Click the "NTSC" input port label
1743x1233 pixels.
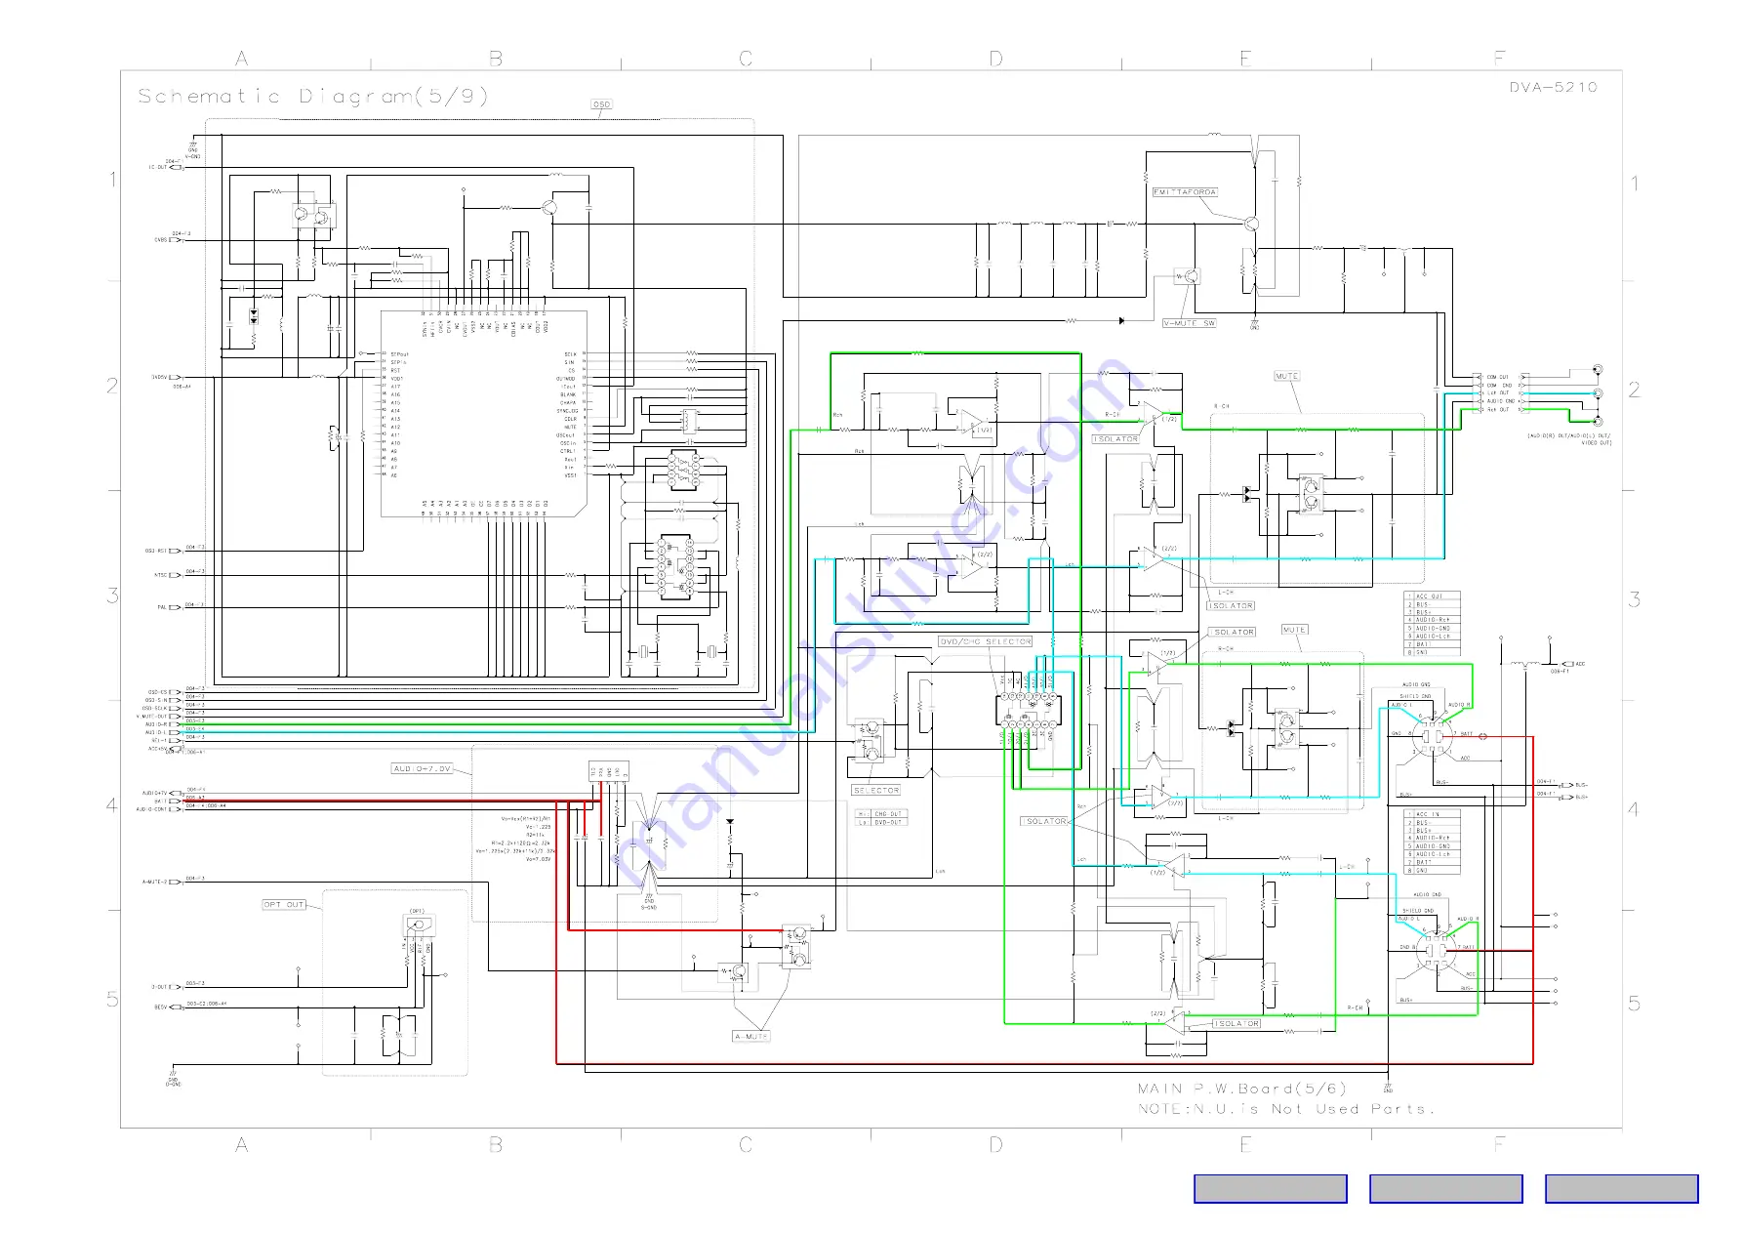161,576
